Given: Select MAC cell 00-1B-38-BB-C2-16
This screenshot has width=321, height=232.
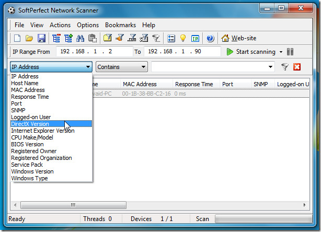Looking at the screenshot, I should coord(146,94).
